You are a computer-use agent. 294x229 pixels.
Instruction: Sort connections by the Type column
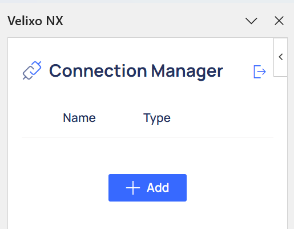coord(157,118)
